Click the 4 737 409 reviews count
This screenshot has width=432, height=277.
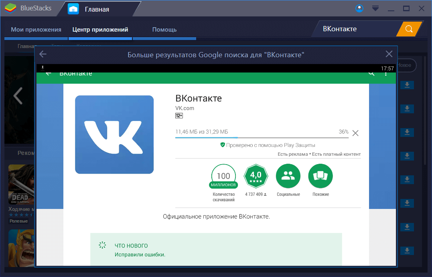click(256, 194)
